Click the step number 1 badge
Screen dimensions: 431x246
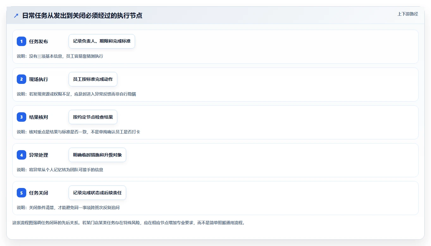click(22, 41)
